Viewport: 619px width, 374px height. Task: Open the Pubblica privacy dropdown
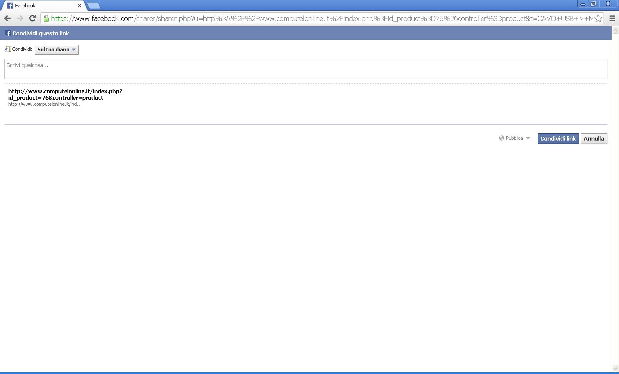pyautogui.click(x=515, y=138)
